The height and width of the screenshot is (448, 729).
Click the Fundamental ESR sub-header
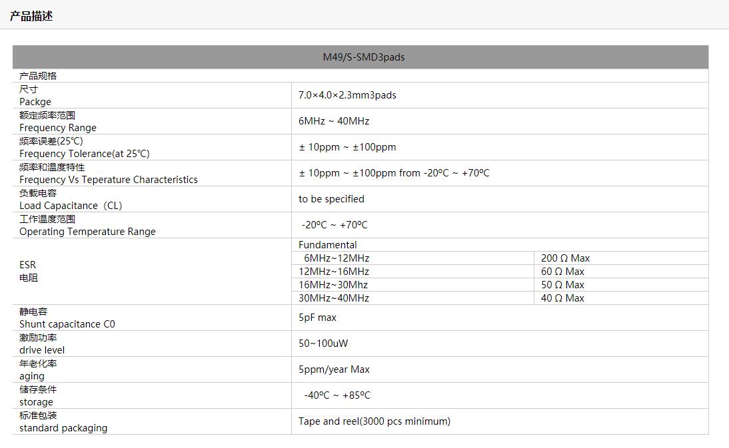[x=327, y=245]
